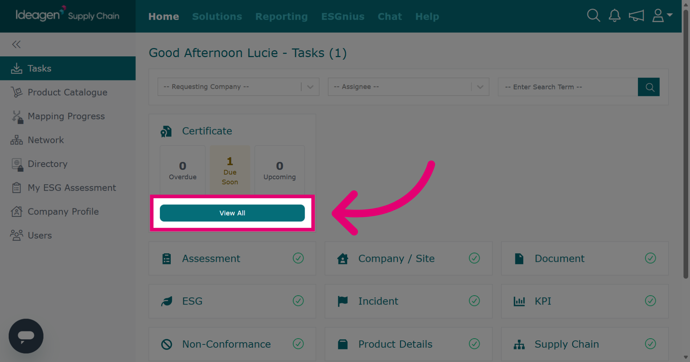690x362 pixels.
Task: Open the user account menu
Action: coord(662,15)
